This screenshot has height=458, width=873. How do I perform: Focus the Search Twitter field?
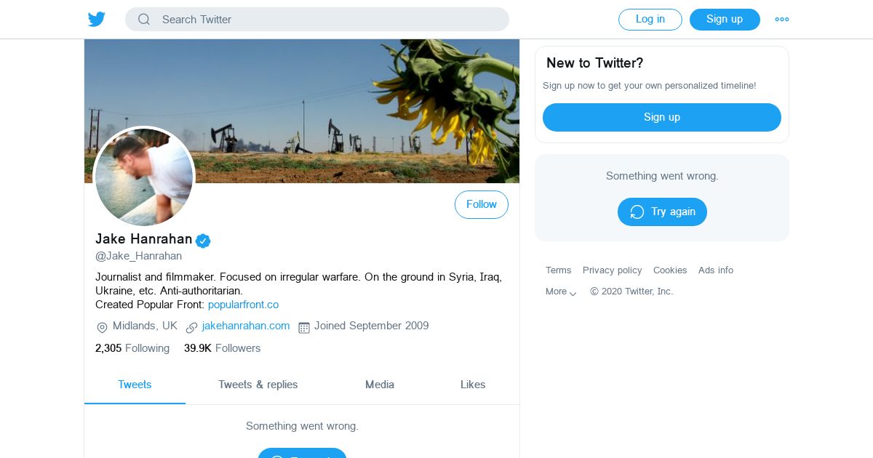(x=327, y=20)
